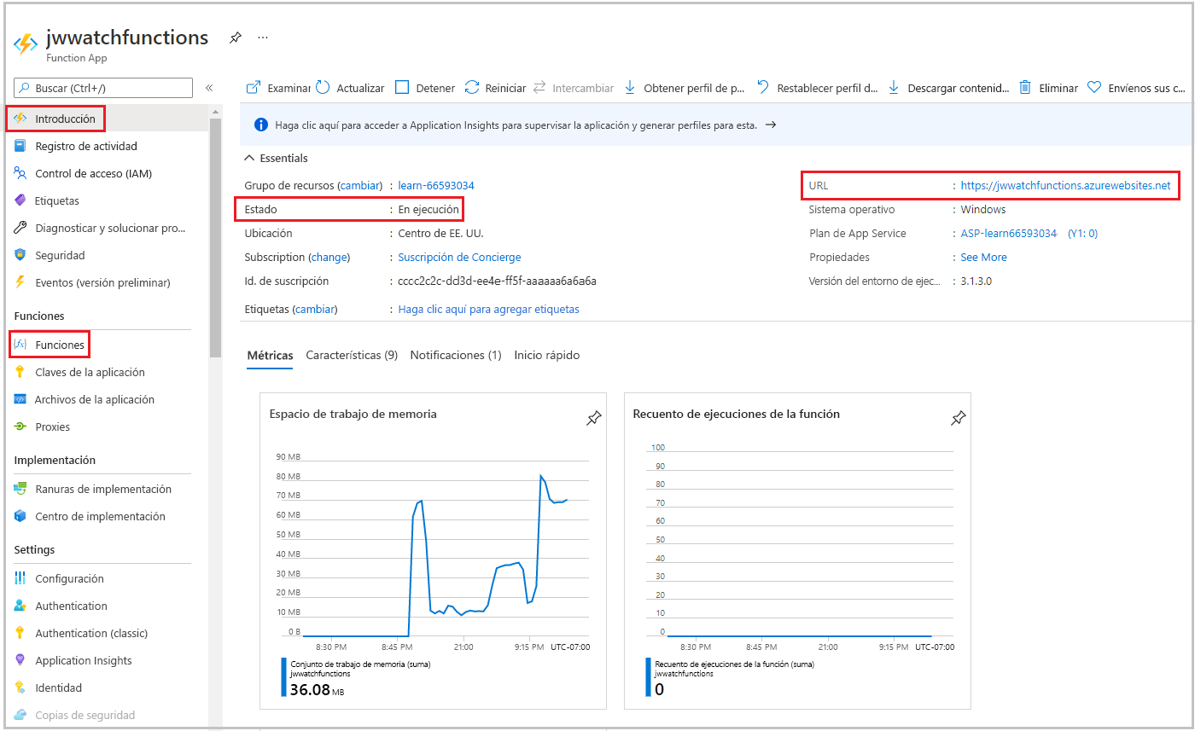Click cambiar link next to Grupo de recursos
This screenshot has width=1195, height=731.
click(x=360, y=186)
